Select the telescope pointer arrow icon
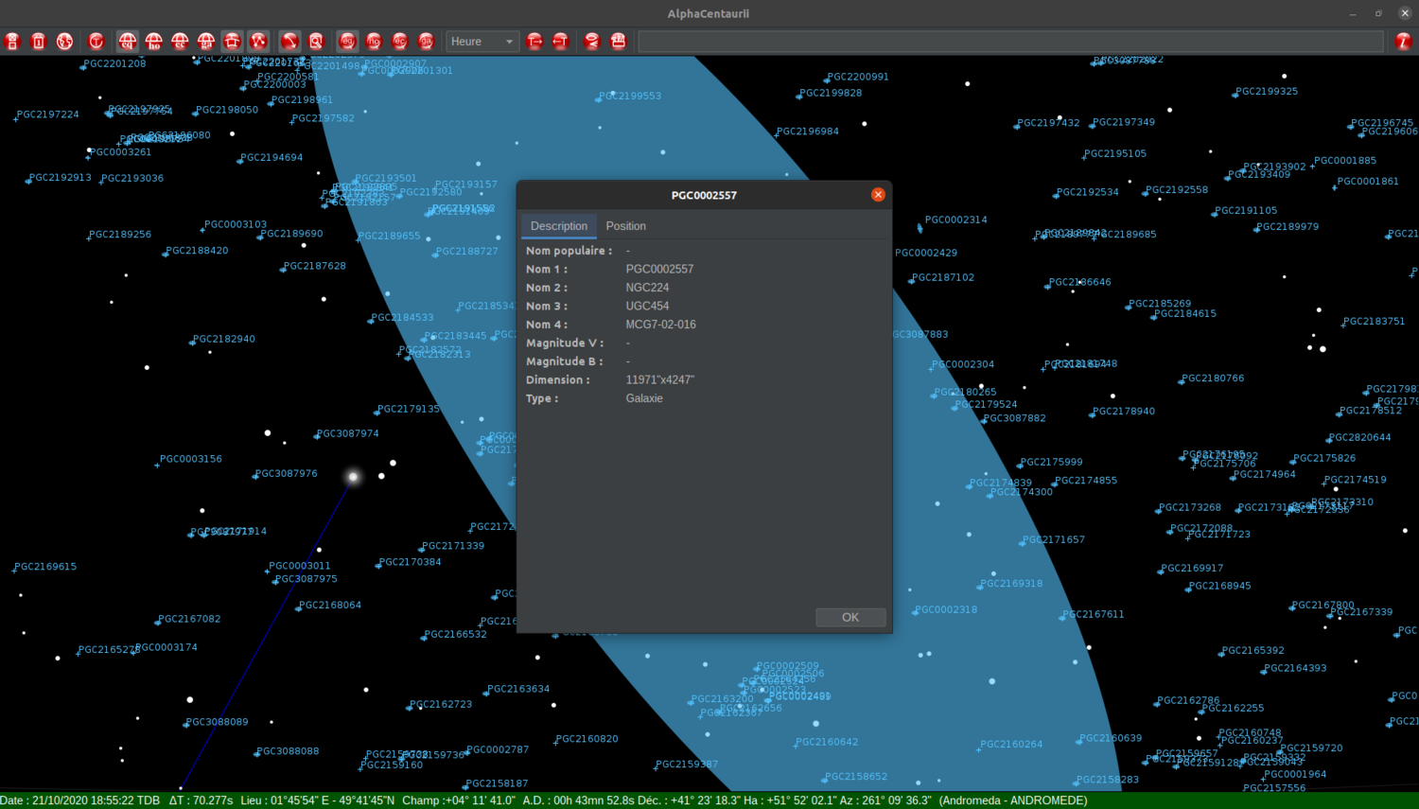 pos(289,41)
